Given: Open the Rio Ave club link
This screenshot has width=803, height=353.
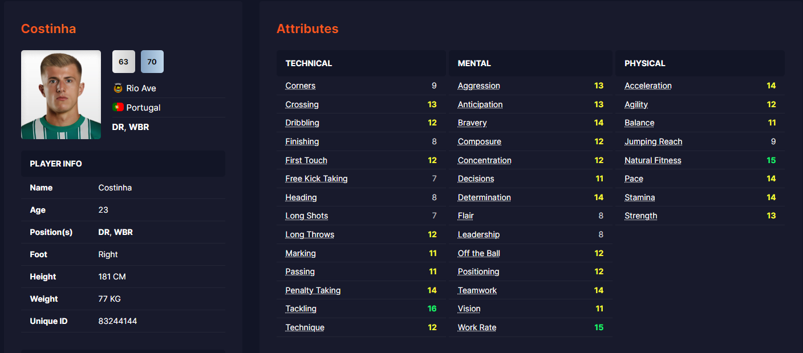Looking at the screenshot, I should click(x=141, y=88).
